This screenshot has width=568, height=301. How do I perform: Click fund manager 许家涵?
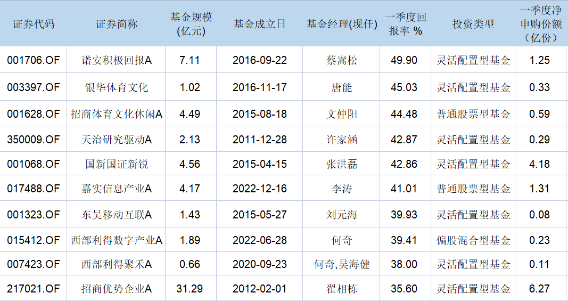pyautogui.click(x=341, y=140)
